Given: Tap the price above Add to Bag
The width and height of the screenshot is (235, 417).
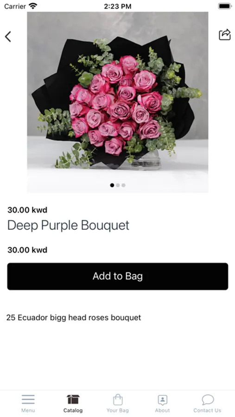Looking at the screenshot, I should pos(27,250).
